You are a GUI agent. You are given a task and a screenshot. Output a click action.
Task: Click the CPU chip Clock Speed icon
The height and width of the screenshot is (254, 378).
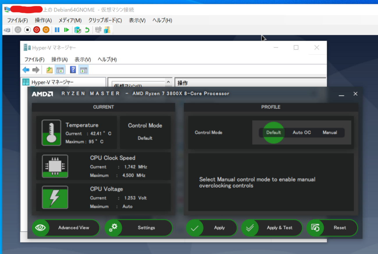click(x=55, y=166)
